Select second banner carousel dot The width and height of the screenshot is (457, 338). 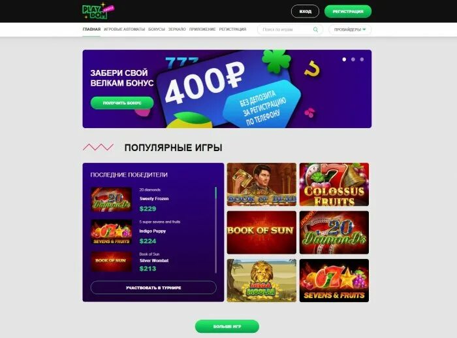pyautogui.click(x=353, y=59)
